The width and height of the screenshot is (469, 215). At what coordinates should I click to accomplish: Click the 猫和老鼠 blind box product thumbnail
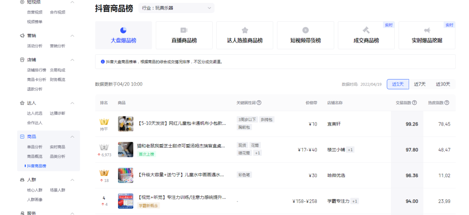[x=126, y=149]
